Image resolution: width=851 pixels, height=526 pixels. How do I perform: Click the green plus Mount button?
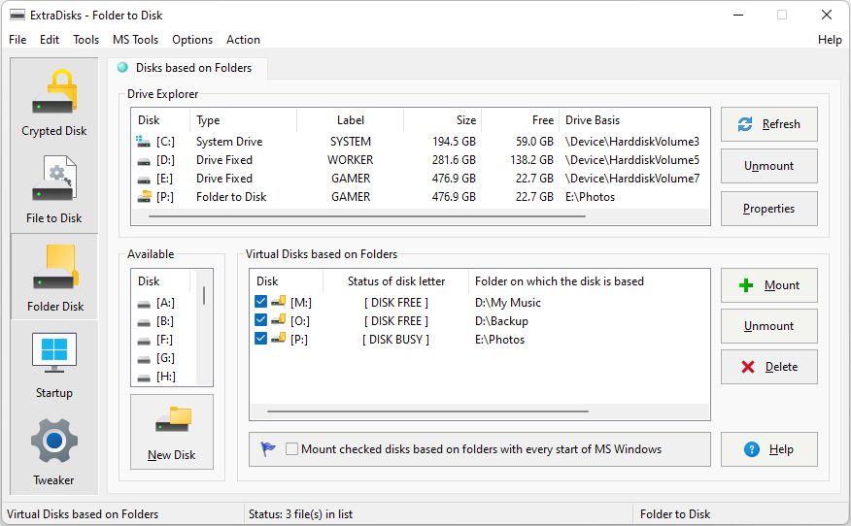point(768,285)
